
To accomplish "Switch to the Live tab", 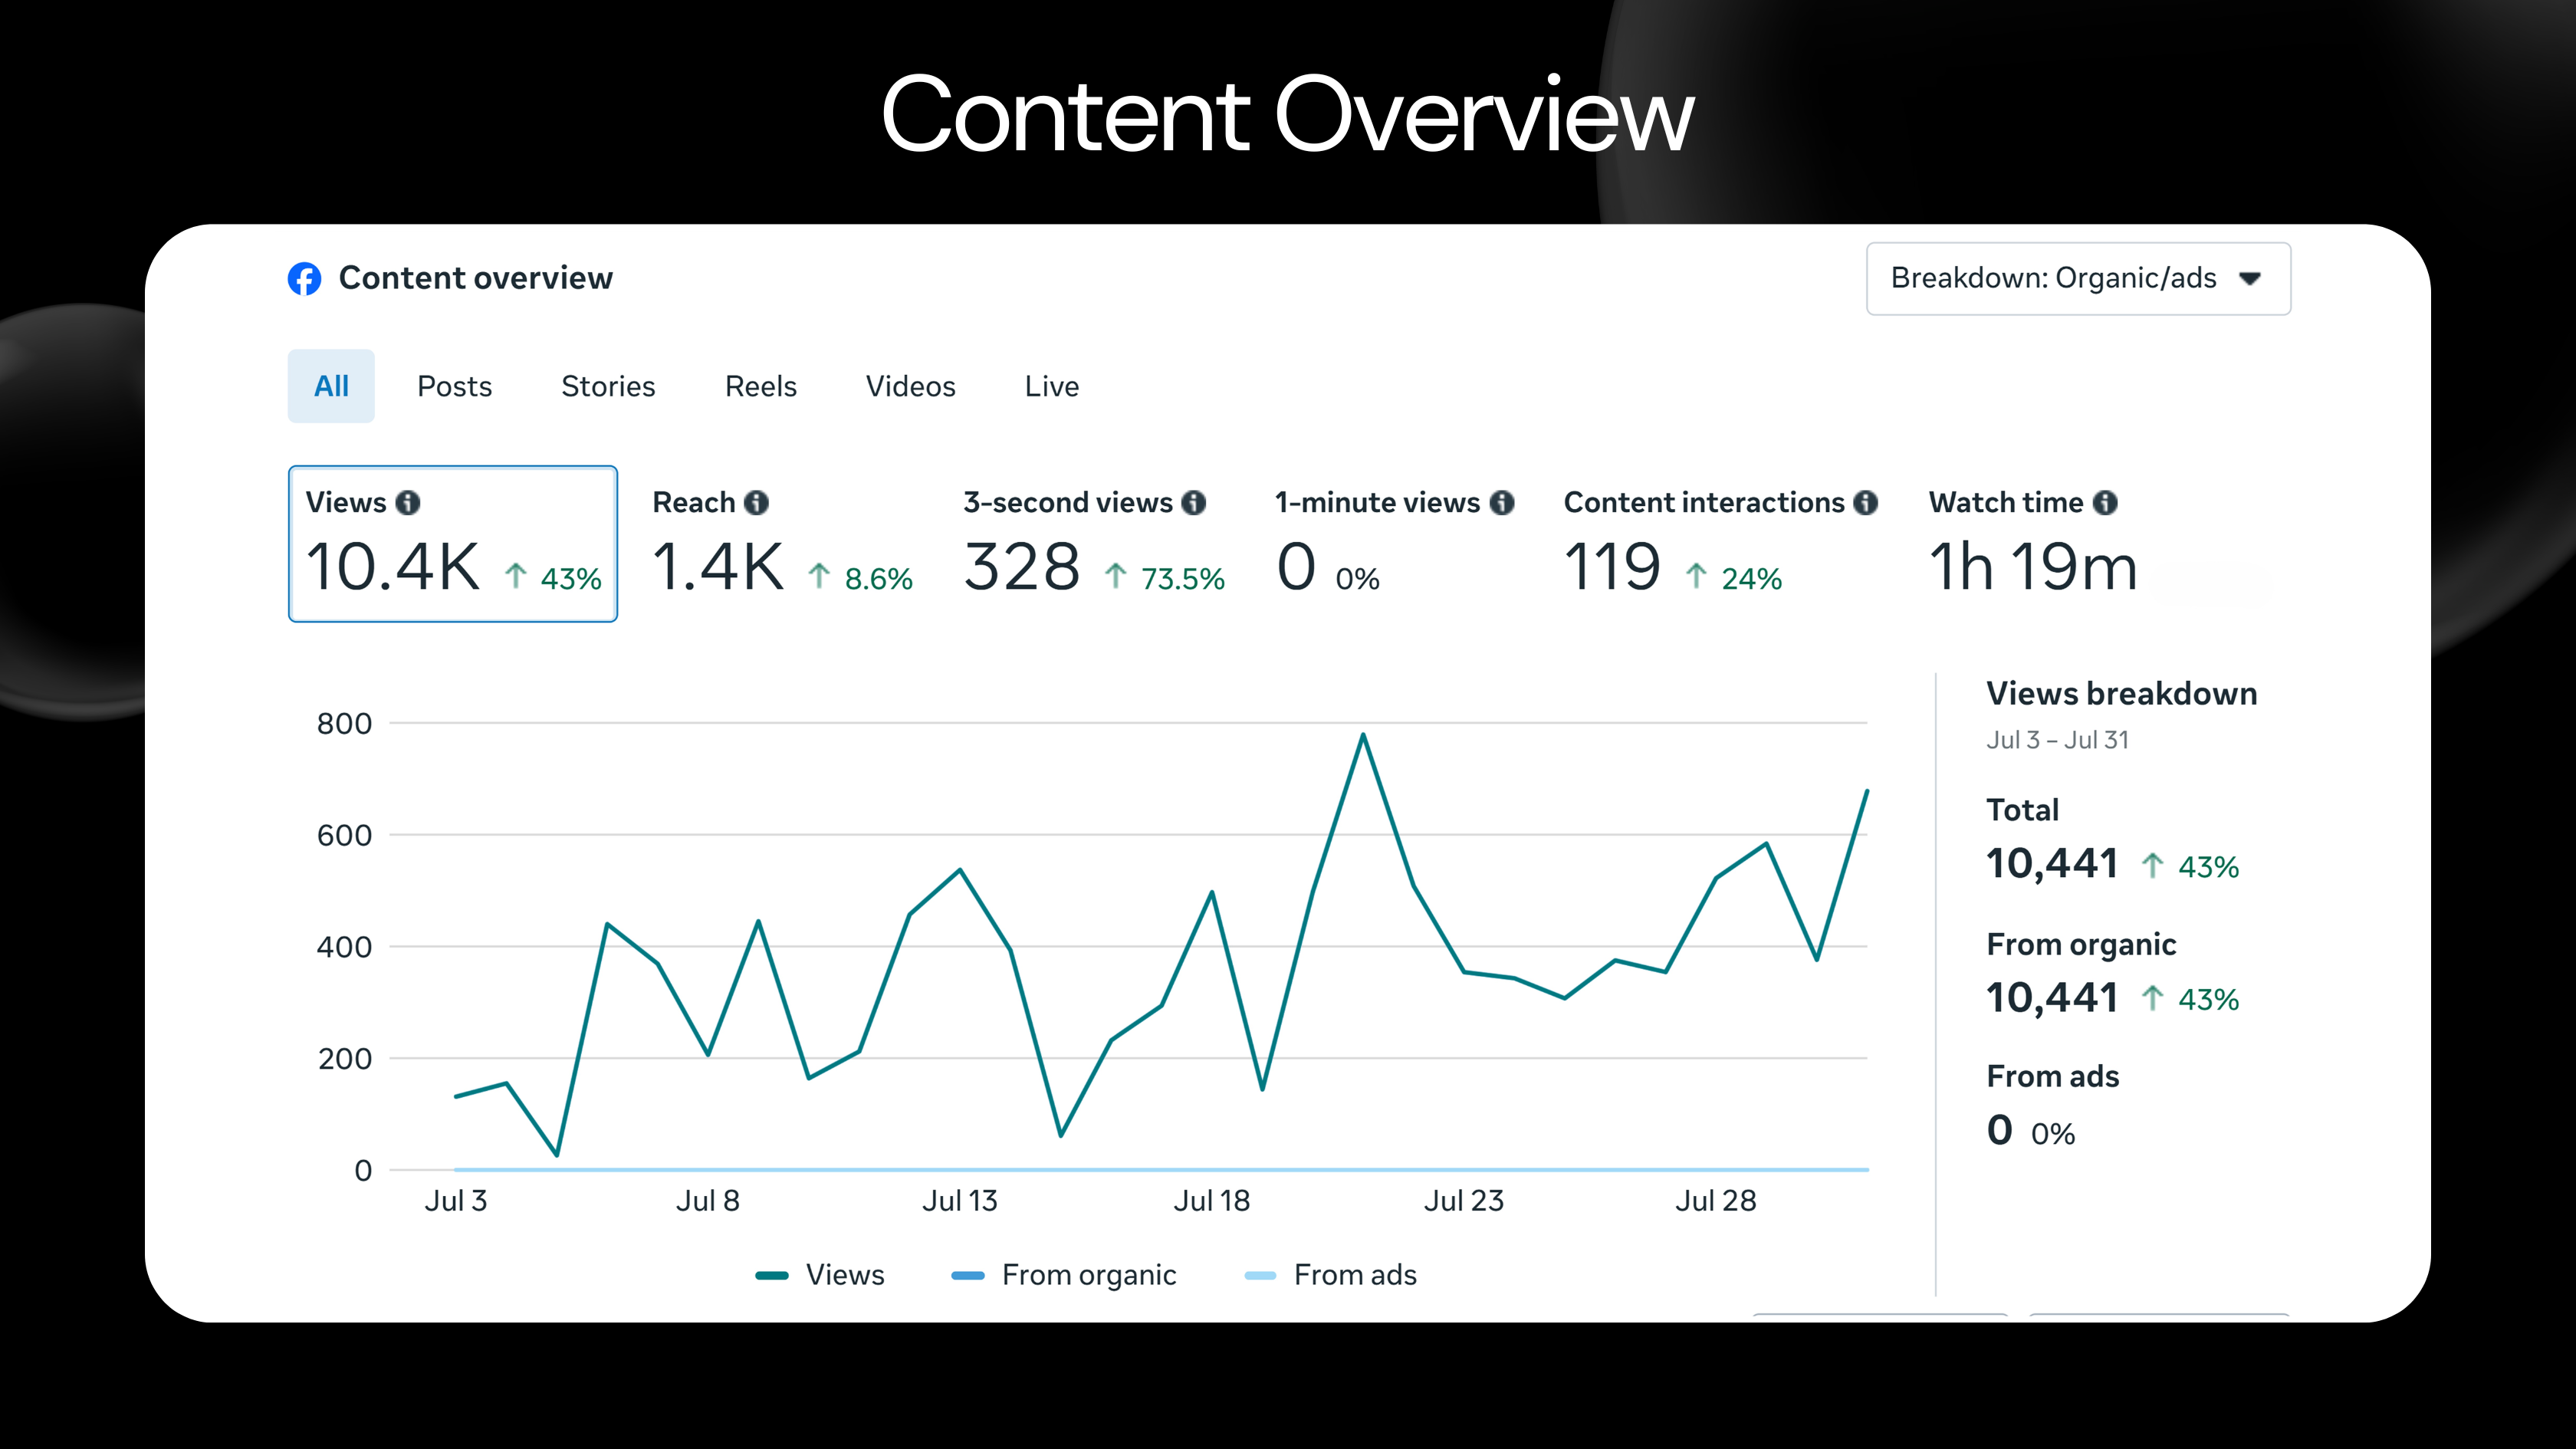I will click(x=1052, y=387).
